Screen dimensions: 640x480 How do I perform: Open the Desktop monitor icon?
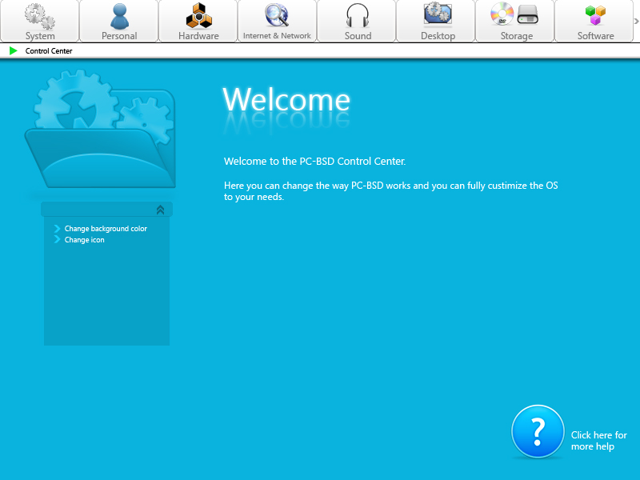tap(438, 14)
